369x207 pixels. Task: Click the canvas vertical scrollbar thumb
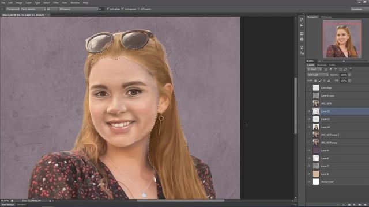[296, 106]
